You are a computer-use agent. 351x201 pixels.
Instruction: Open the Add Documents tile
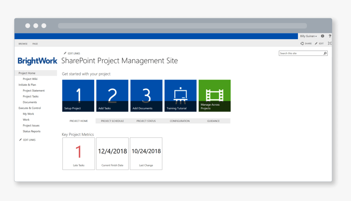tap(147, 96)
